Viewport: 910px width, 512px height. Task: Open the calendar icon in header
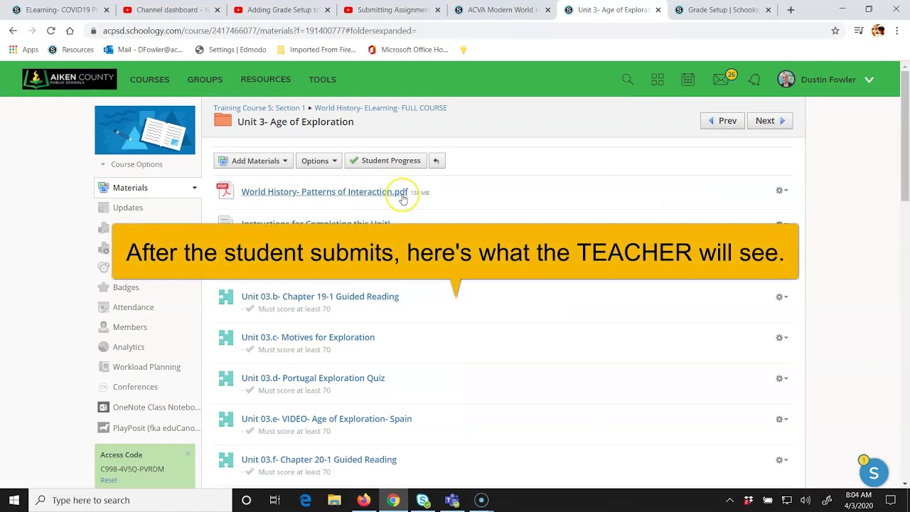(687, 80)
